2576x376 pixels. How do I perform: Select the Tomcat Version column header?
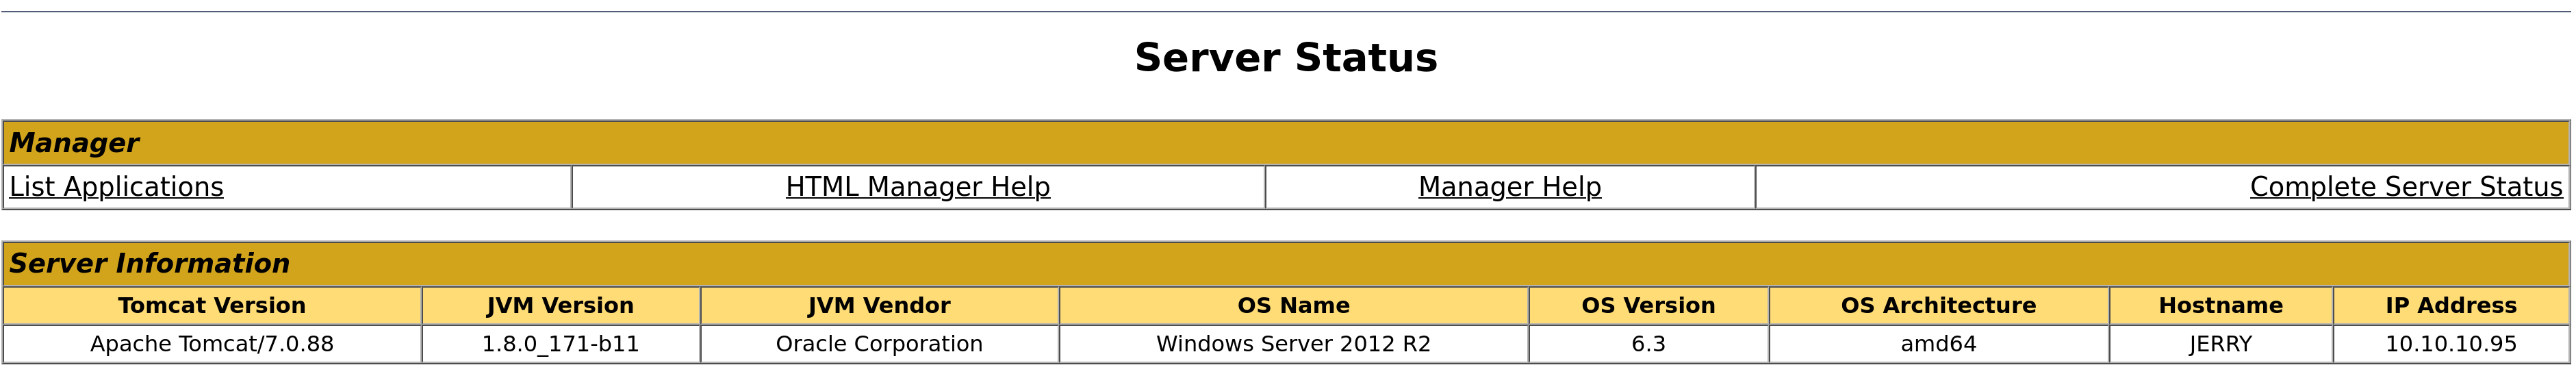pyautogui.click(x=212, y=306)
